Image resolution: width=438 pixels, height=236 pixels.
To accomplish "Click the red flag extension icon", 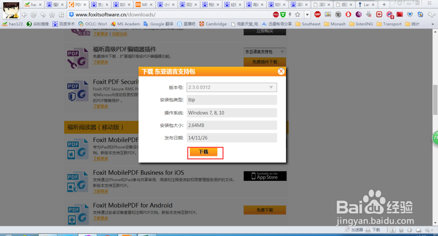I will (x=400, y=14).
